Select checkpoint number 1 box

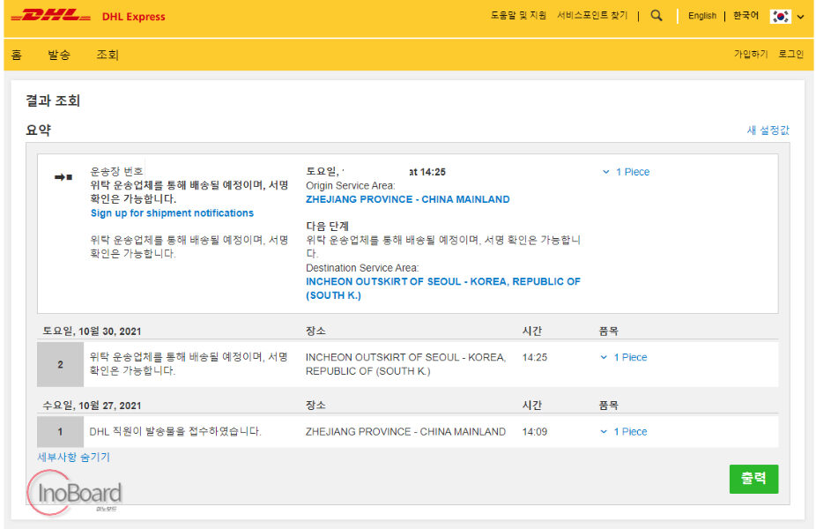click(61, 432)
